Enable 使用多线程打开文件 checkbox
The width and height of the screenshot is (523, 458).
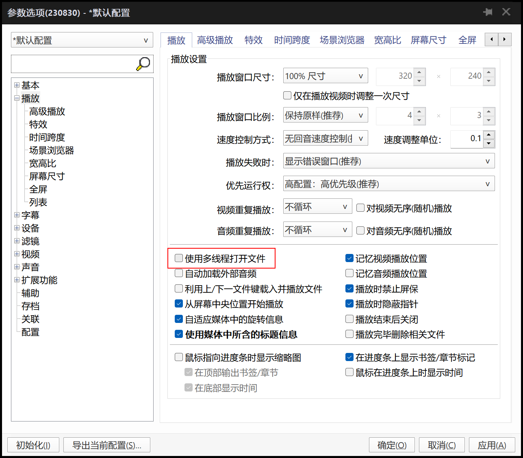click(x=179, y=258)
